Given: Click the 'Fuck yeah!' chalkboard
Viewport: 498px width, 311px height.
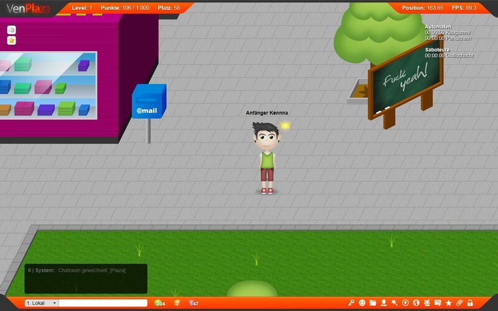Looking at the screenshot, I should 406,83.
